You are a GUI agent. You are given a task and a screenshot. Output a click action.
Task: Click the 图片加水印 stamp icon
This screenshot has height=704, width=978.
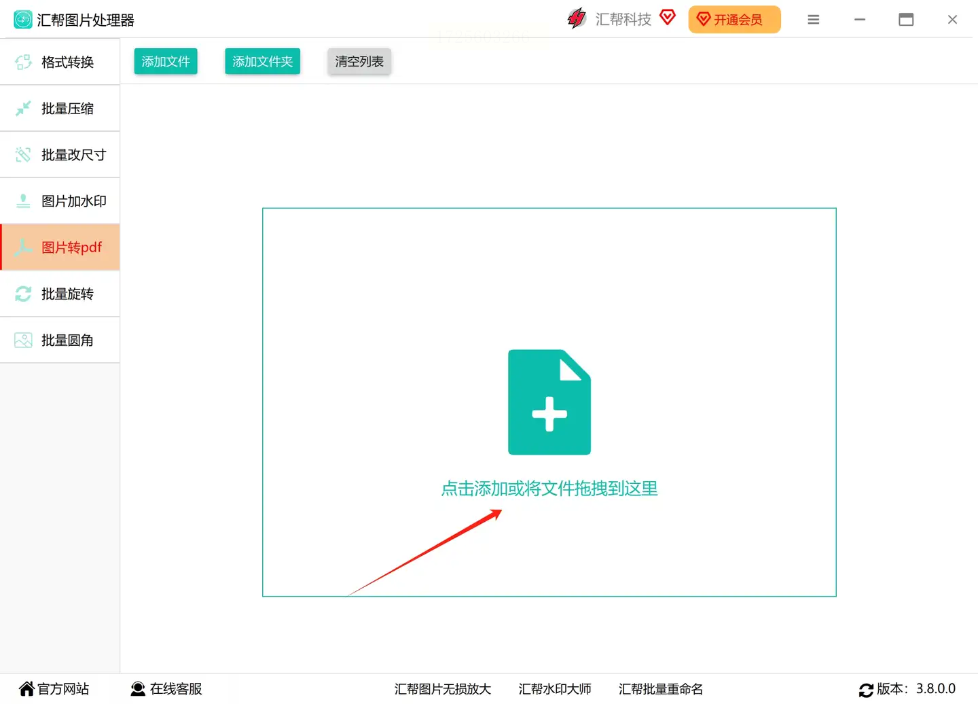tap(23, 201)
